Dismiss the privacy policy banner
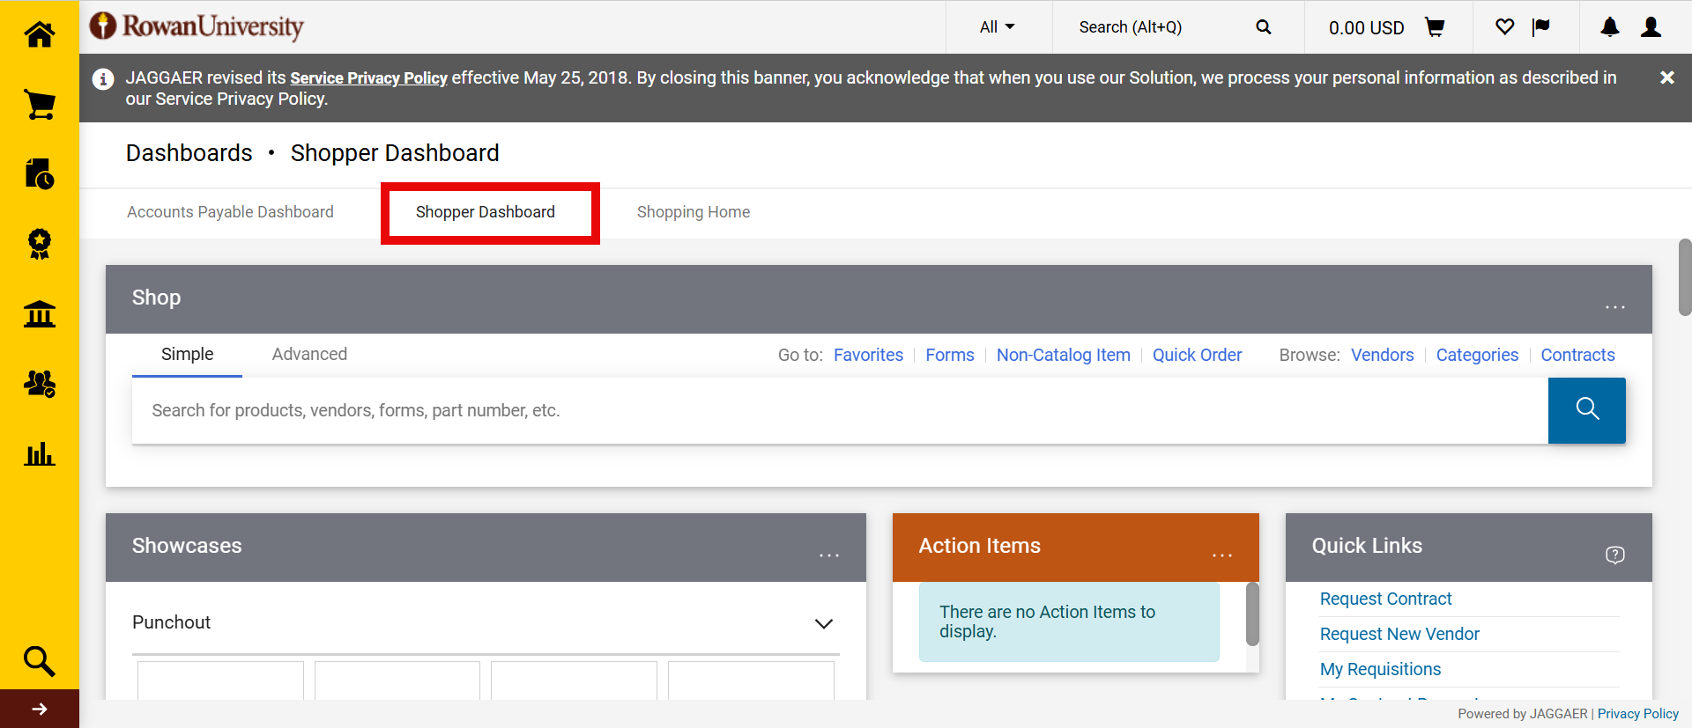Viewport: 1692px width, 728px height. point(1666,77)
